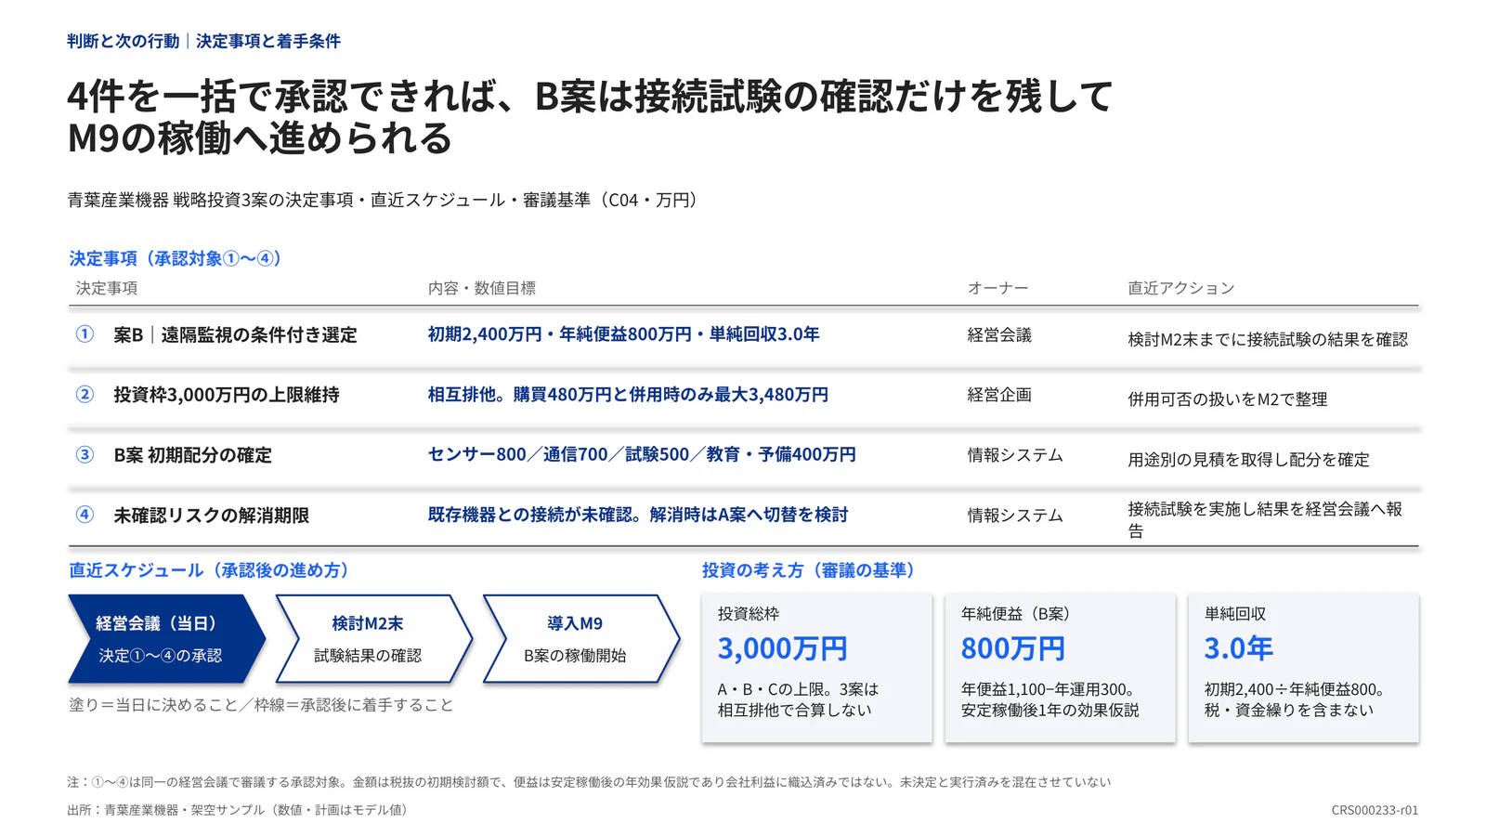The width and height of the screenshot is (1486, 836).
Task: Click the section heading 決定事項（承認対象①〜④）
Action: [176, 258]
